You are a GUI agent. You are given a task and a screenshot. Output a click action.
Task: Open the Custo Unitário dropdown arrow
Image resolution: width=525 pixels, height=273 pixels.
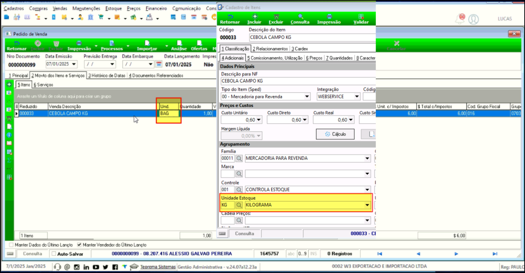[x=259, y=120]
